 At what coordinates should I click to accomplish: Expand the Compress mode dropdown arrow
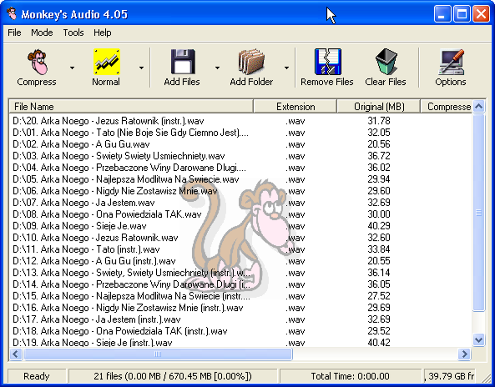pos(72,68)
